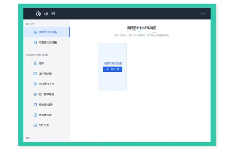The height and width of the screenshot is (150, 234).
Task: Click the icon beside 文字转语音
Action: [x=35, y=115]
